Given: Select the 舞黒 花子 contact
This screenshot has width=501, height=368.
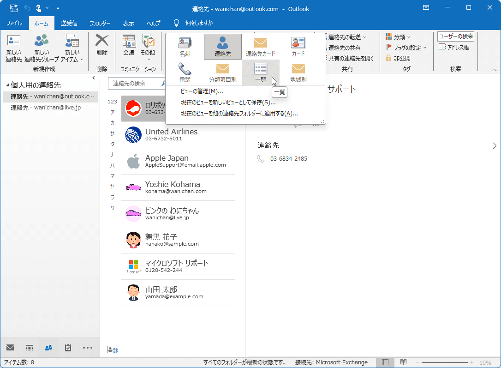Looking at the screenshot, I should tap(178, 240).
